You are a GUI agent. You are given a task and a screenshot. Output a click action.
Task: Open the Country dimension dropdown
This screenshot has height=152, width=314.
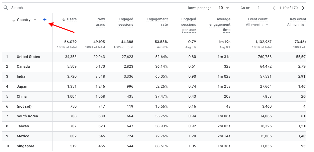point(35,20)
